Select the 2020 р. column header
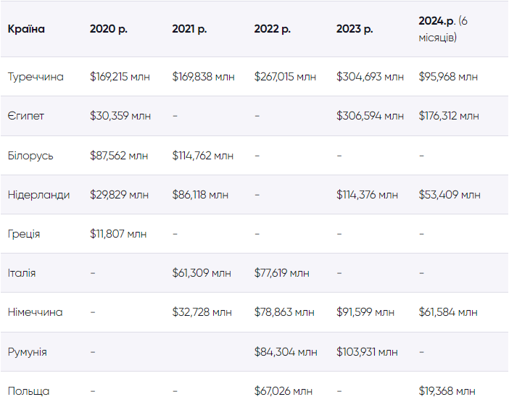Screen dimensions: 509x410 [109, 29]
